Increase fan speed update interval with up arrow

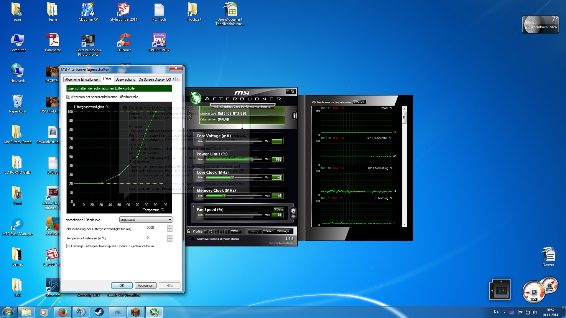[170, 226]
